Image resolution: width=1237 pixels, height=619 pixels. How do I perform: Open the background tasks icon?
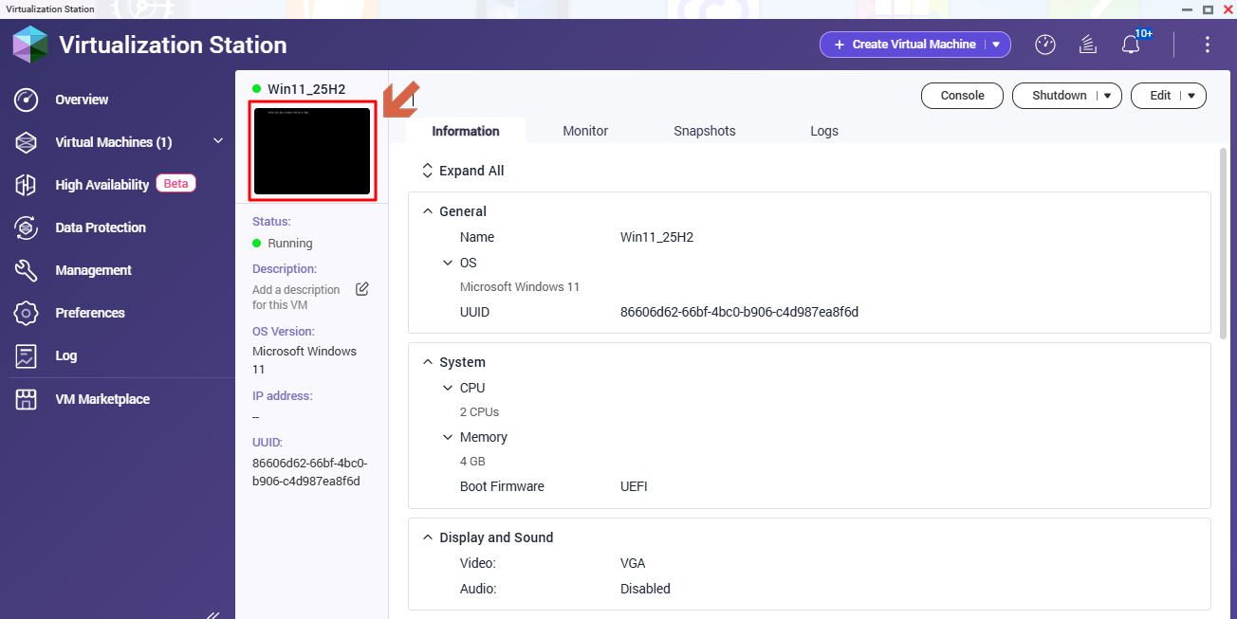point(1088,45)
